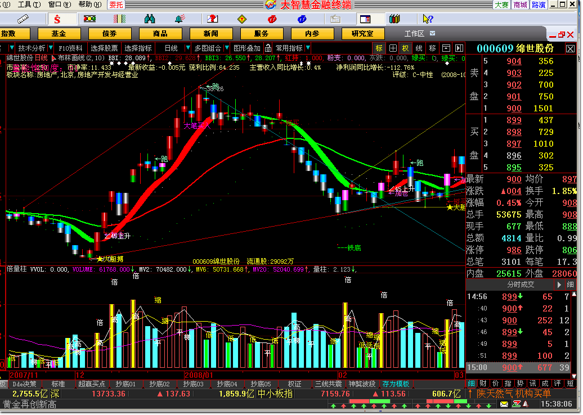
Task: Open the mail envelope status icon
Action: tap(504, 404)
